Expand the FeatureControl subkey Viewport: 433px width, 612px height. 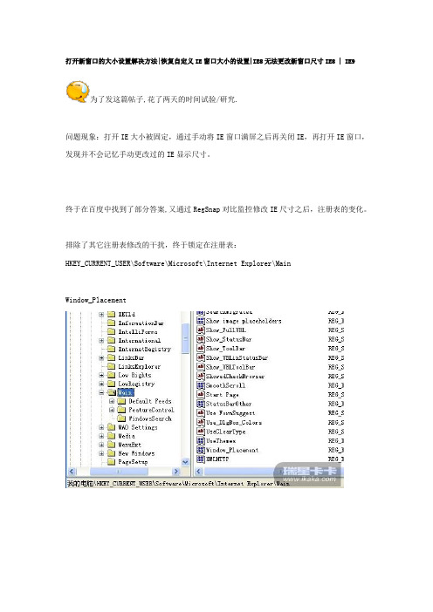pyautogui.click(x=112, y=410)
